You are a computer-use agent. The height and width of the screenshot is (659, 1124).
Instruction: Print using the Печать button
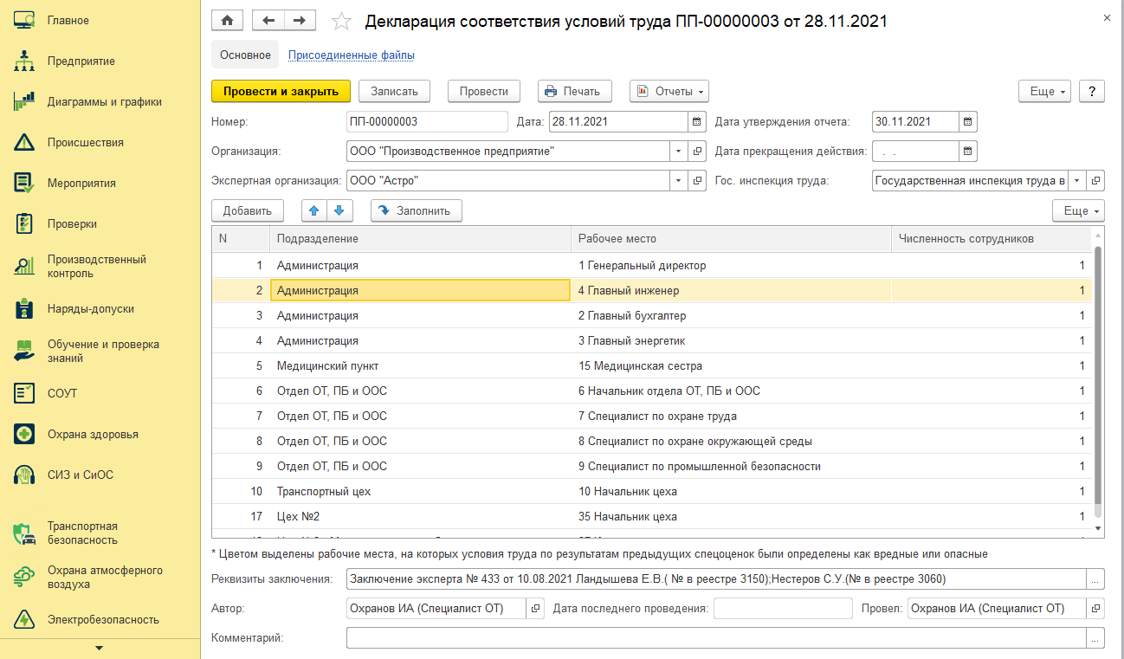575,91
